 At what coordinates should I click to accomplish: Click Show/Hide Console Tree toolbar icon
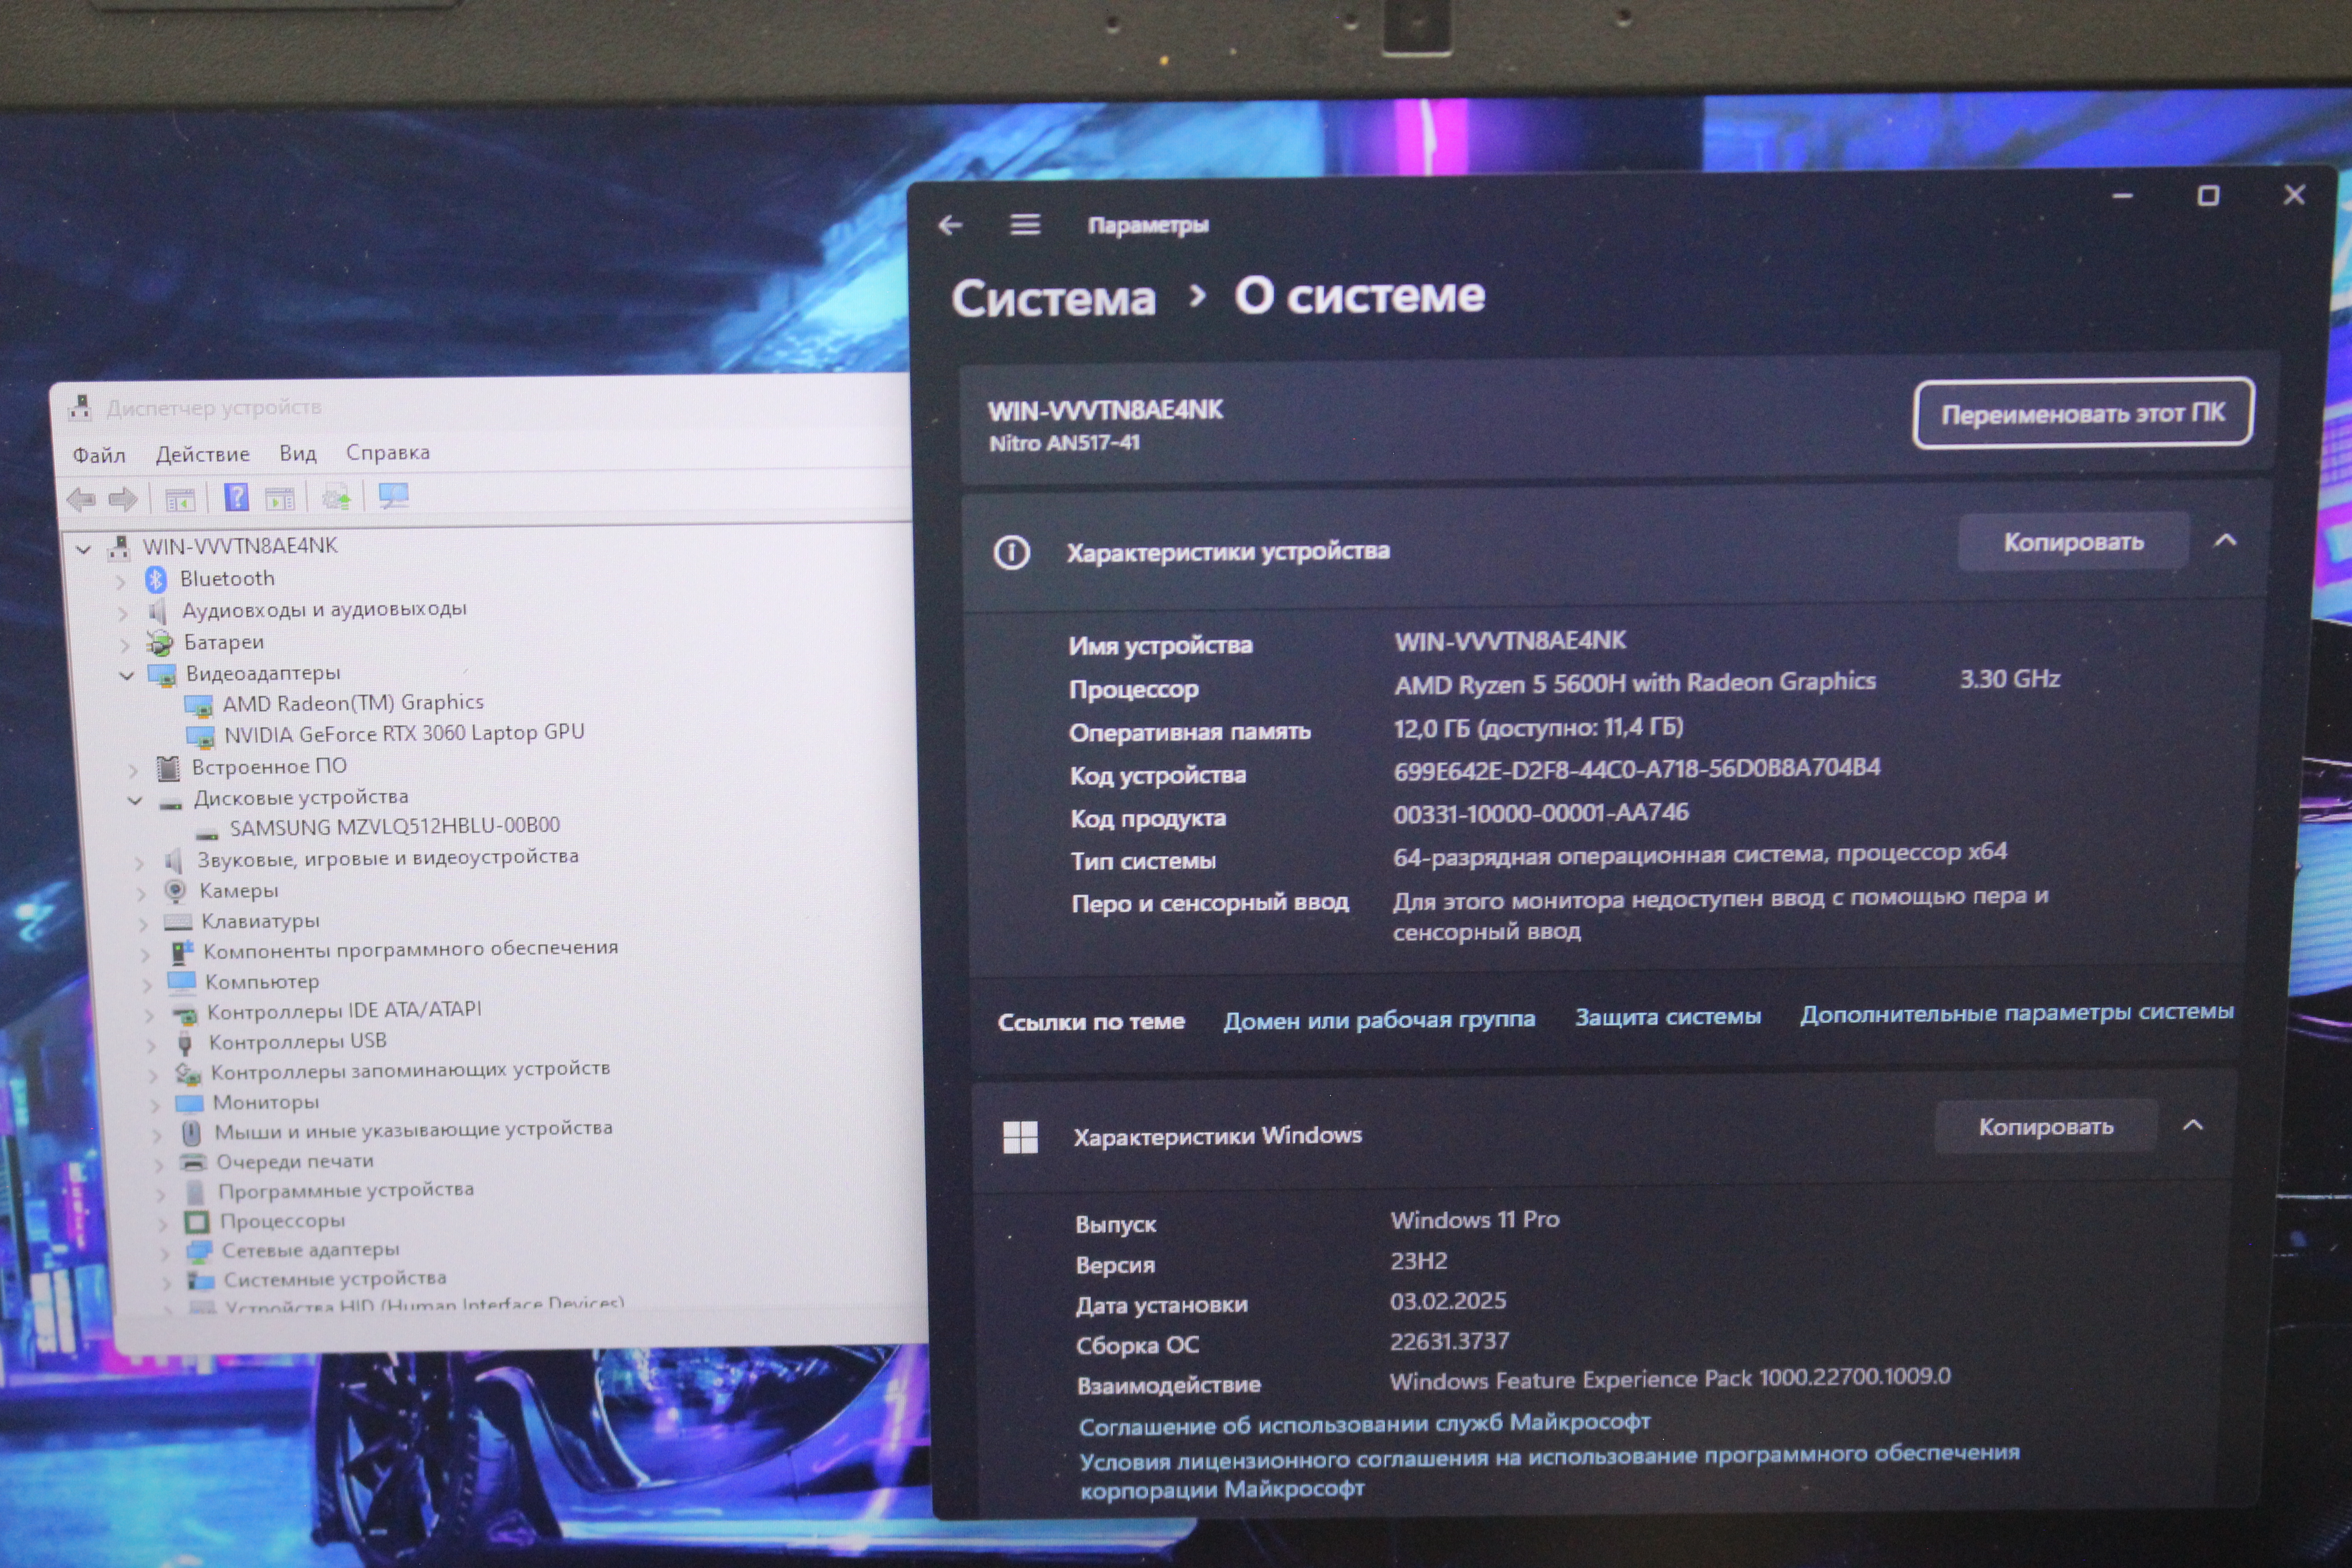point(180,499)
